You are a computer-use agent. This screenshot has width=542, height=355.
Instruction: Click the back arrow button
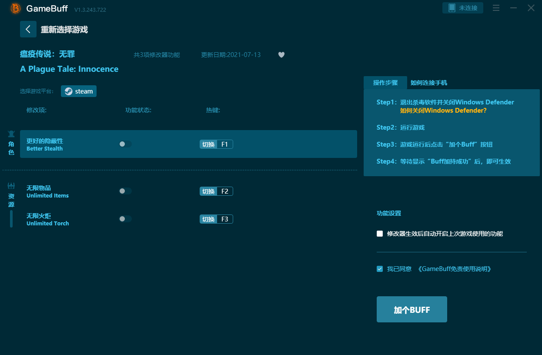(x=28, y=29)
